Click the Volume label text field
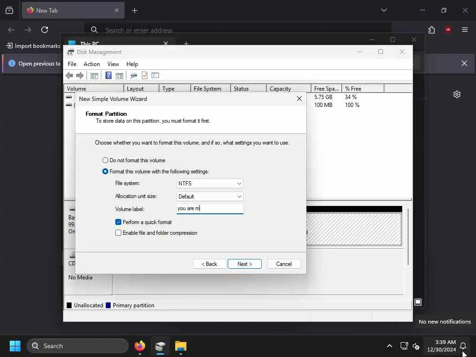476x357 pixels. [x=210, y=209]
